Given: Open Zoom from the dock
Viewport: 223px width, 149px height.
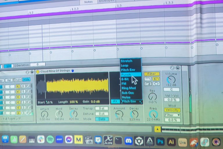Looking at the screenshot, I should pos(59,140).
